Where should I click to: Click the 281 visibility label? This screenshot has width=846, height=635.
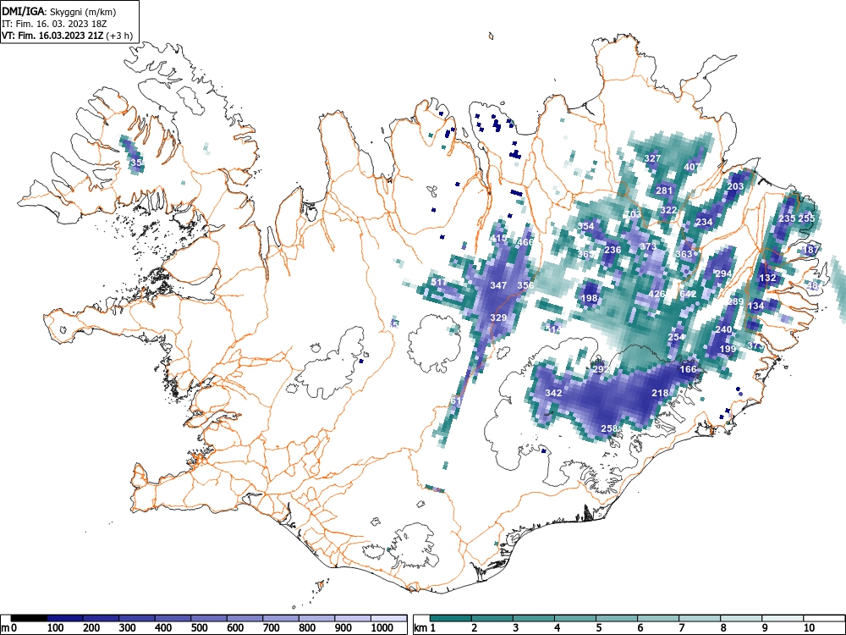[x=664, y=190]
